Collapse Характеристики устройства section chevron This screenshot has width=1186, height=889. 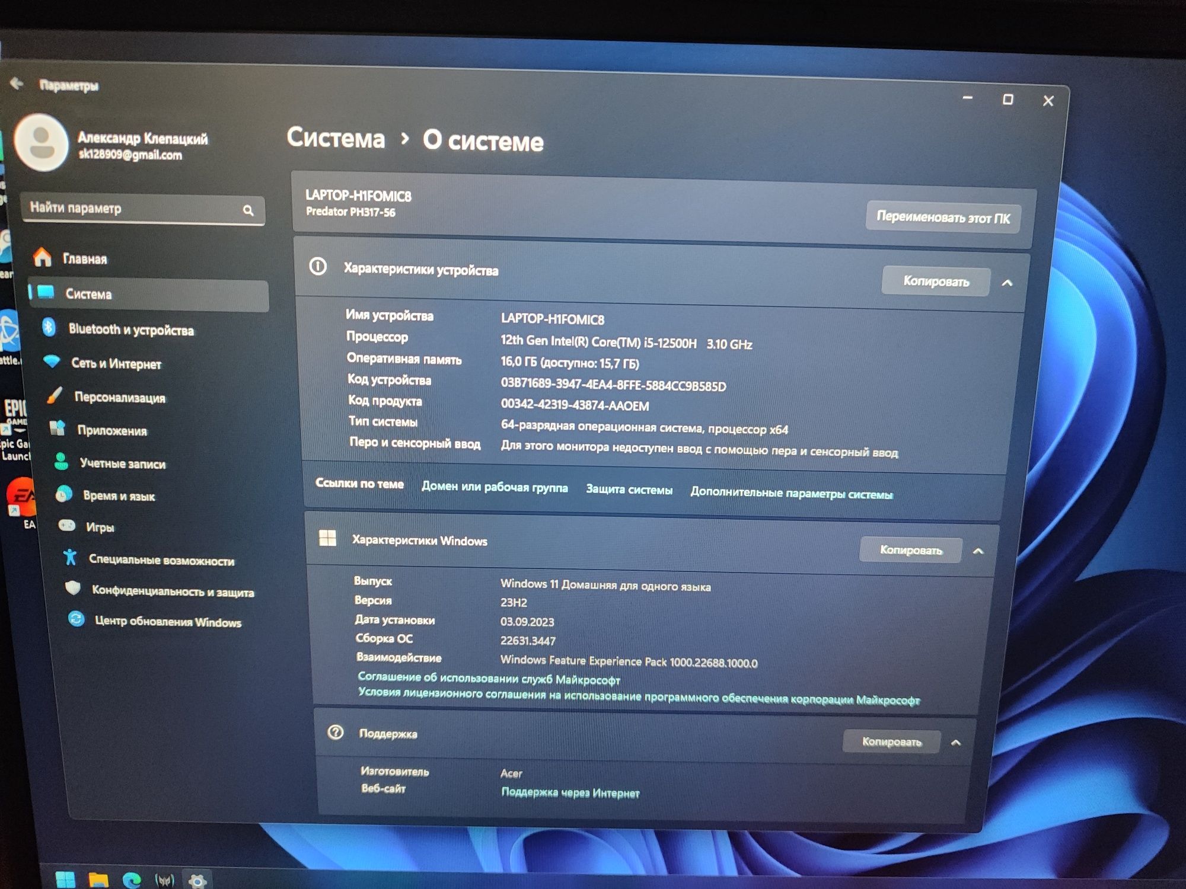[1007, 283]
